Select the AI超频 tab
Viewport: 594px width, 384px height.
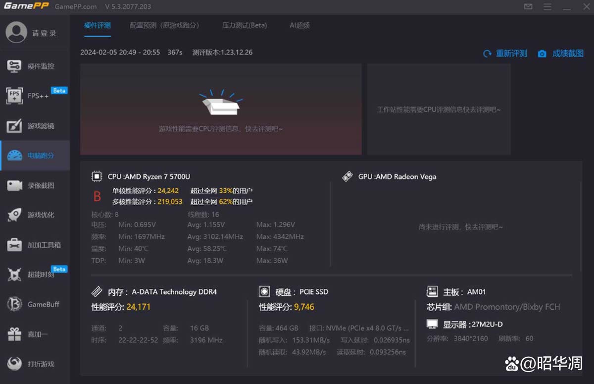coord(299,25)
